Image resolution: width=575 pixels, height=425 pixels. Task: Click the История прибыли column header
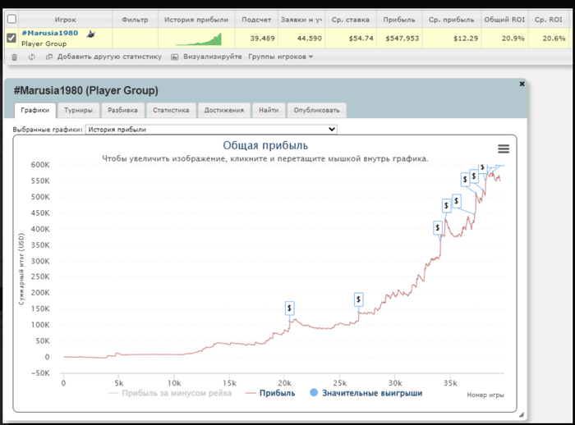click(x=196, y=20)
